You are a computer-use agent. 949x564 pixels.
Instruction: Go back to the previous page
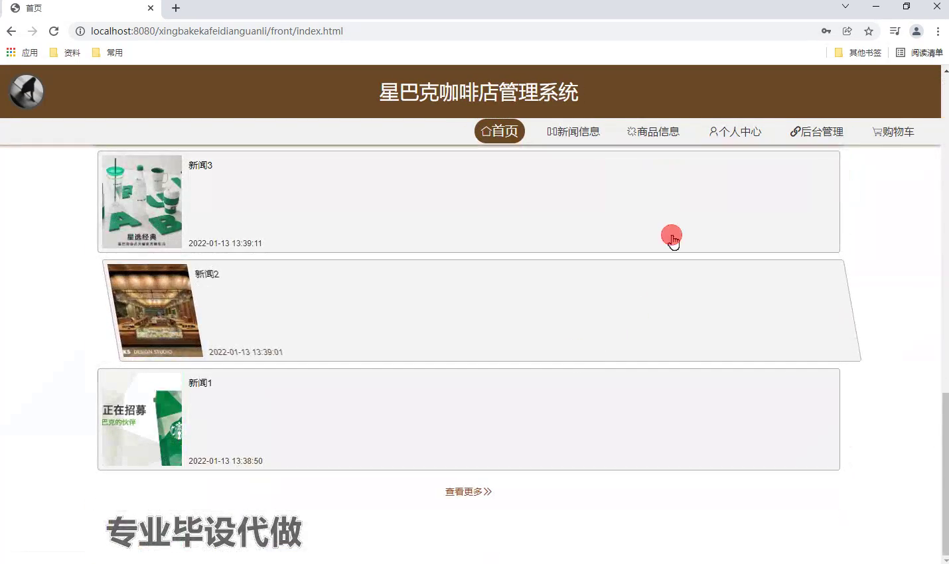[x=11, y=31]
